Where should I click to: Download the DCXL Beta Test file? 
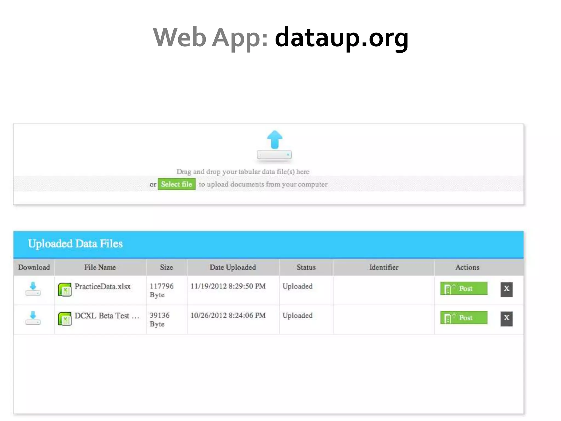click(x=33, y=318)
